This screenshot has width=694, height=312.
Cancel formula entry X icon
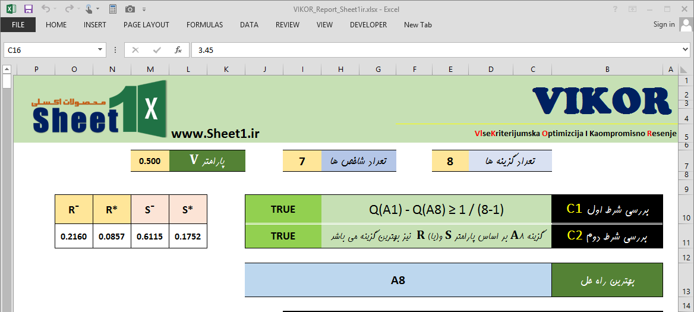pyautogui.click(x=135, y=50)
